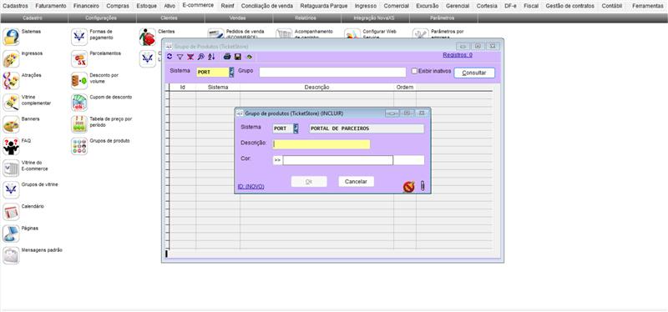This screenshot has width=668, height=312.
Task: Click the printer icon in list toolbar
Action: click(x=227, y=57)
